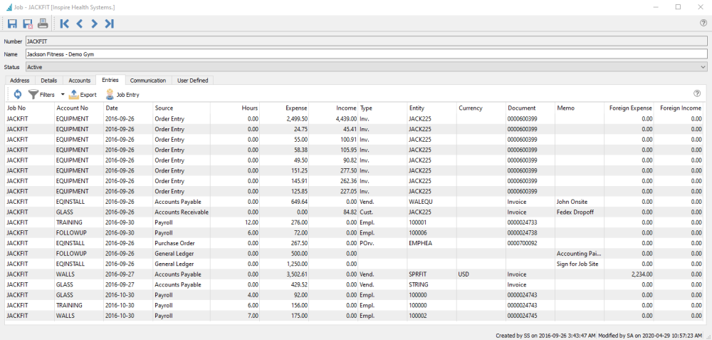Sort by the Date column header

pos(128,108)
